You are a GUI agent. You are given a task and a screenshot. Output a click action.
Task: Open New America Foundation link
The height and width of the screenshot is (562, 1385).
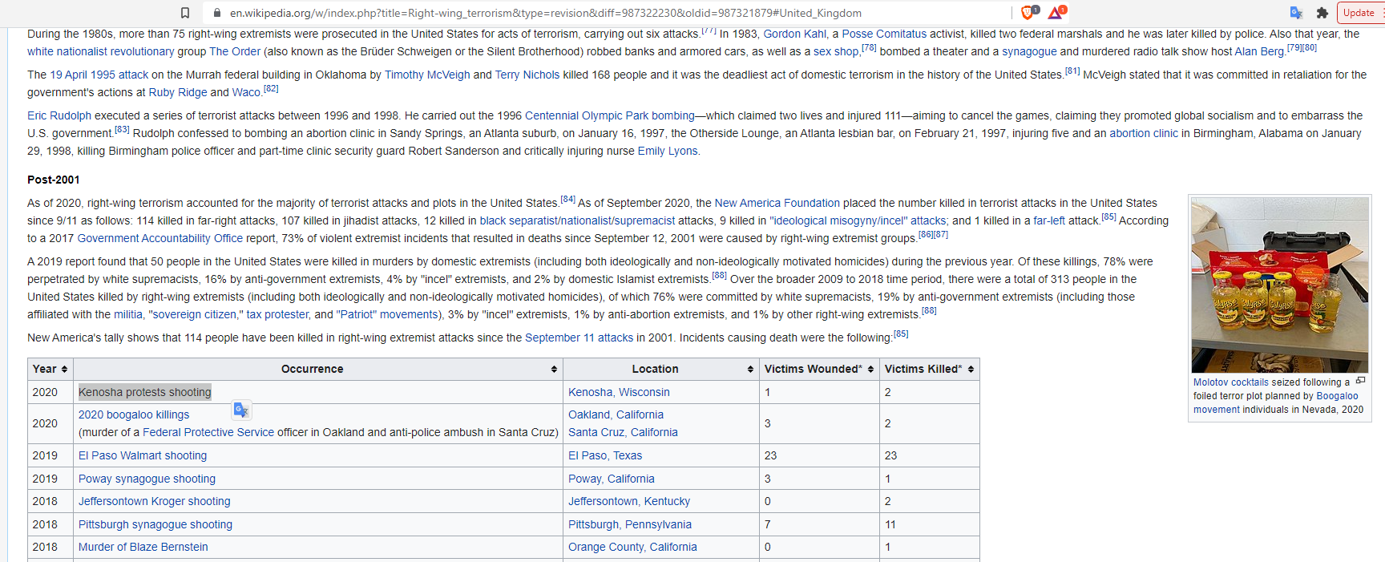[x=777, y=203]
